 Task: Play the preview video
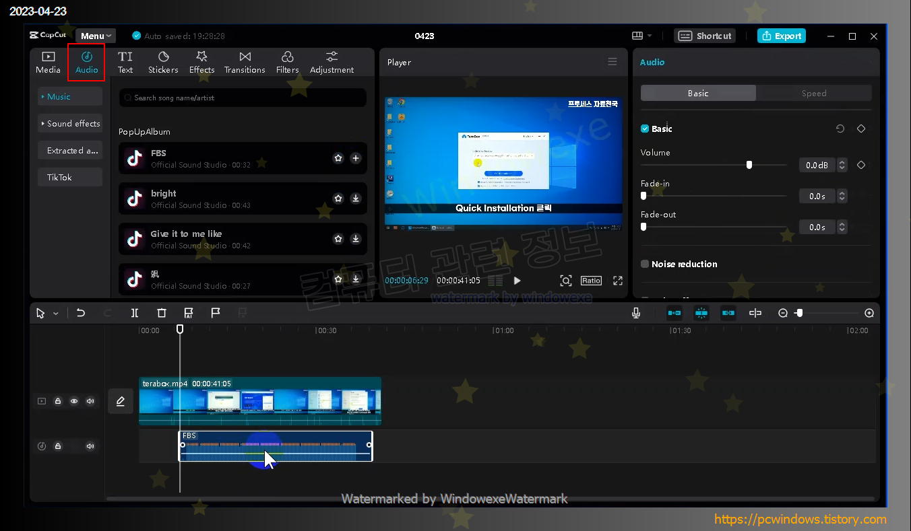click(x=517, y=281)
